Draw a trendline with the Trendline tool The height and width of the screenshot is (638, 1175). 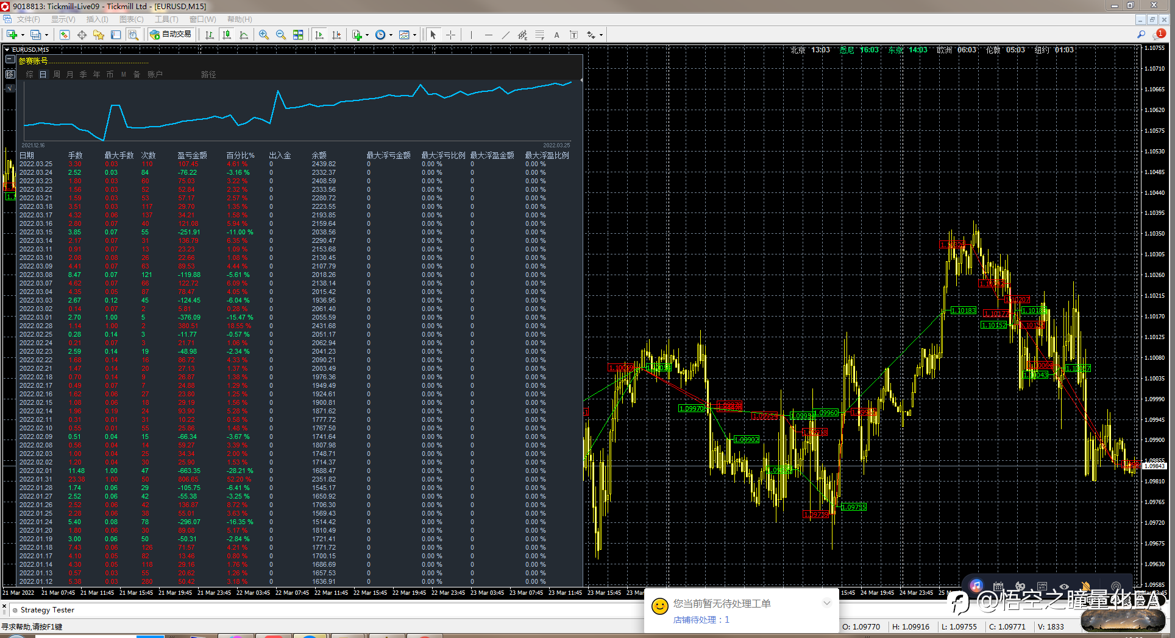point(505,35)
